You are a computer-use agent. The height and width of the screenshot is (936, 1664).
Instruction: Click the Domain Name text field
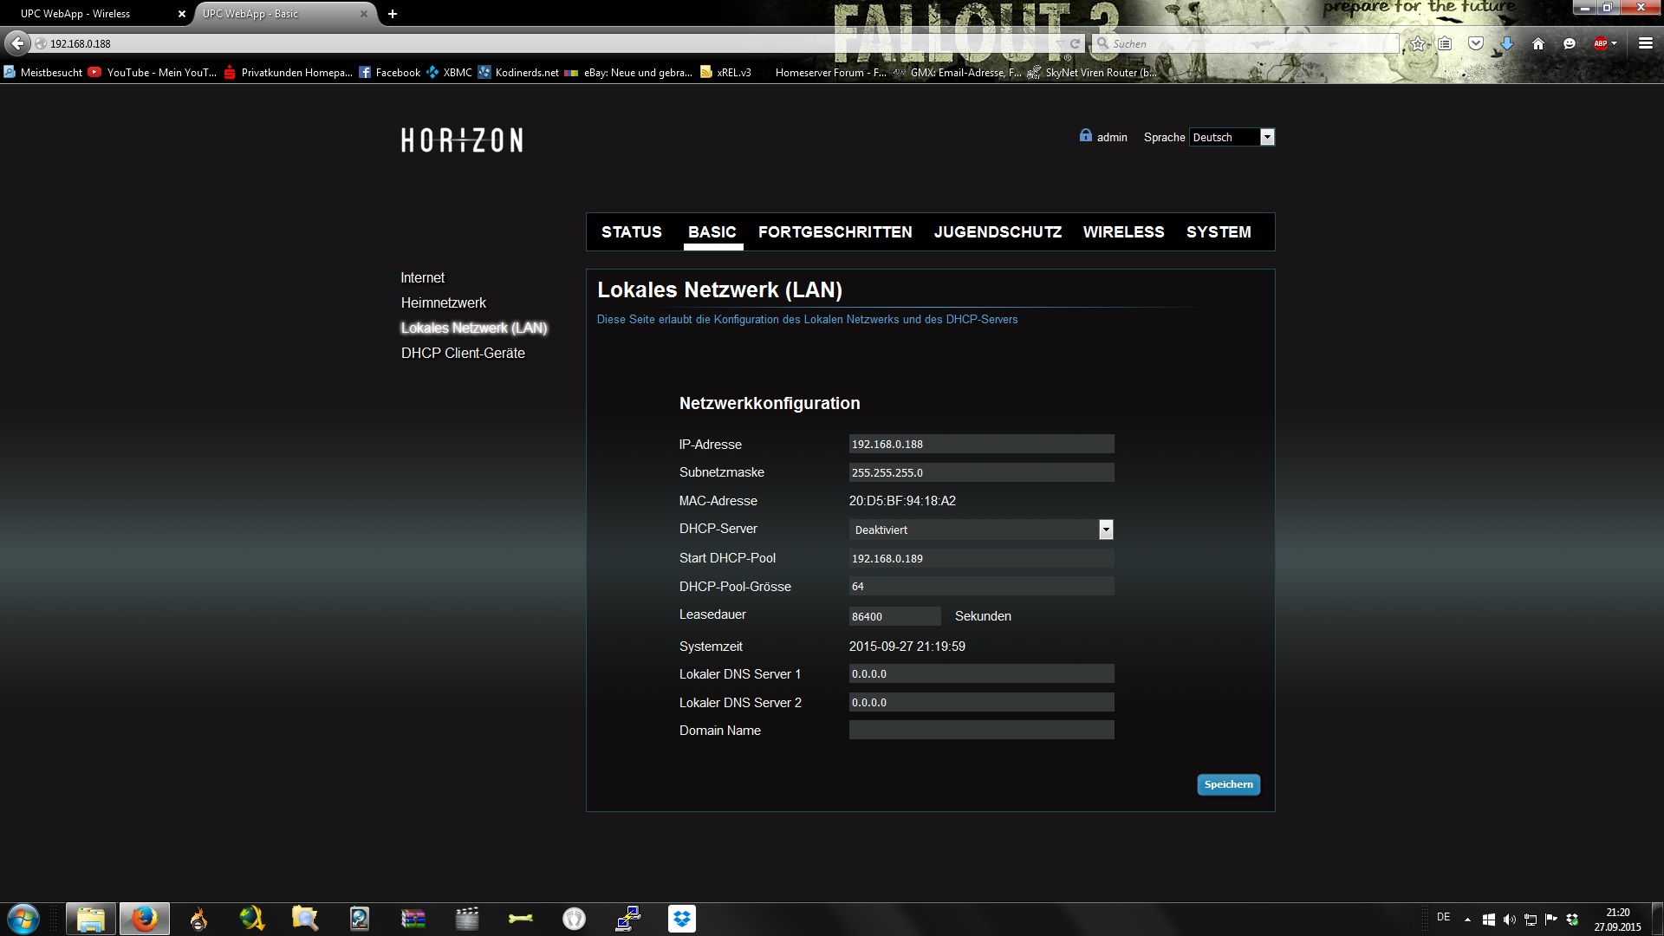click(x=981, y=731)
